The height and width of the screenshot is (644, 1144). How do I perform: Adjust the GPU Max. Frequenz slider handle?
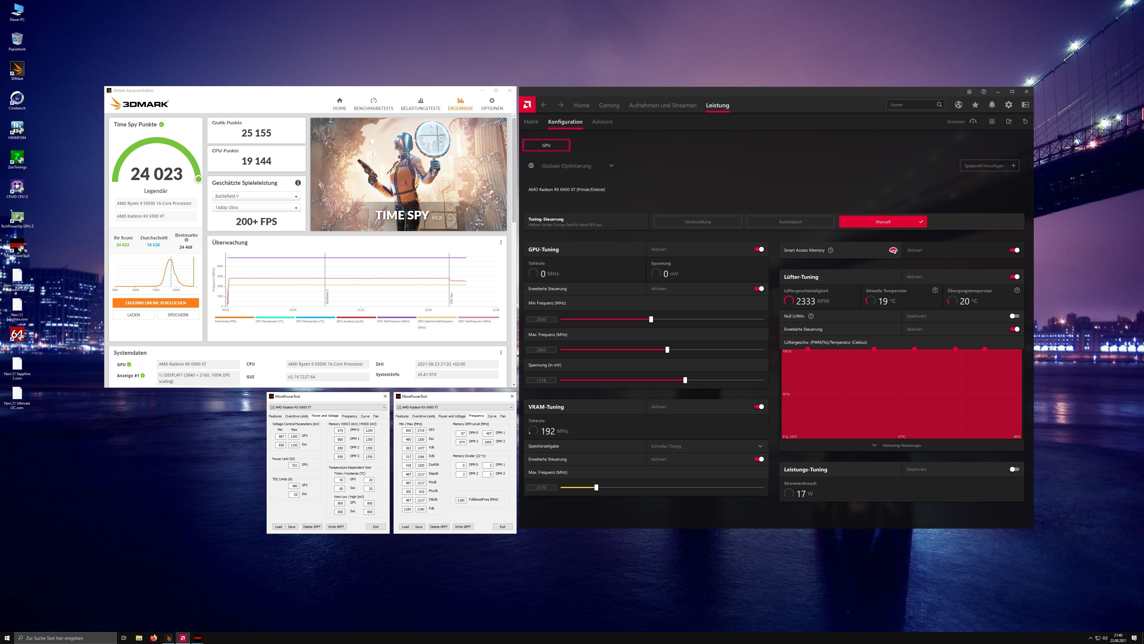pos(667,350)
